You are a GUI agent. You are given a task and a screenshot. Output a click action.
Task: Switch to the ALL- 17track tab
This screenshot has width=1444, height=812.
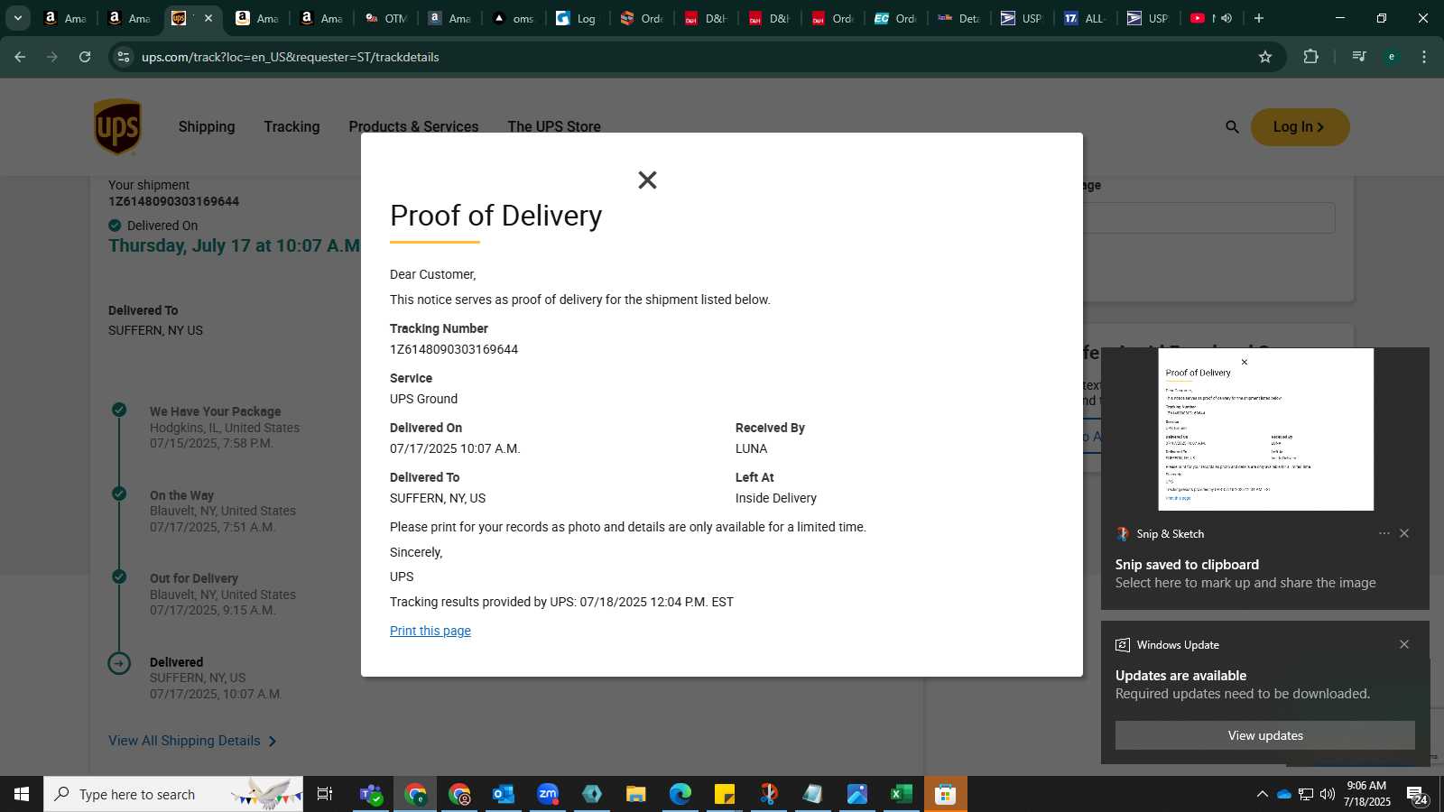pyautogui.click(x=1086, y=18)
